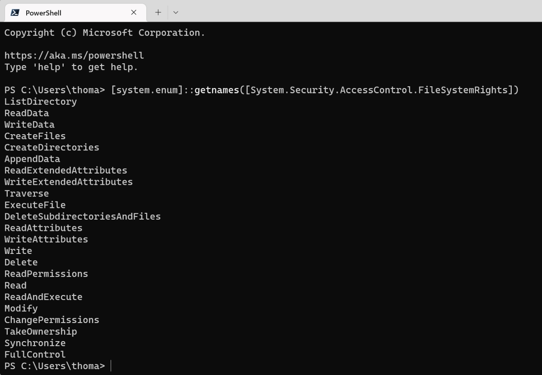Click the PowerShell icon in the tab
The height and width of the screenshot is (375, 542).
pos(14,13)
